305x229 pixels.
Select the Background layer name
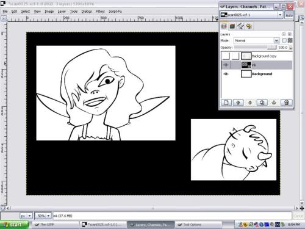tap(262, 74)
